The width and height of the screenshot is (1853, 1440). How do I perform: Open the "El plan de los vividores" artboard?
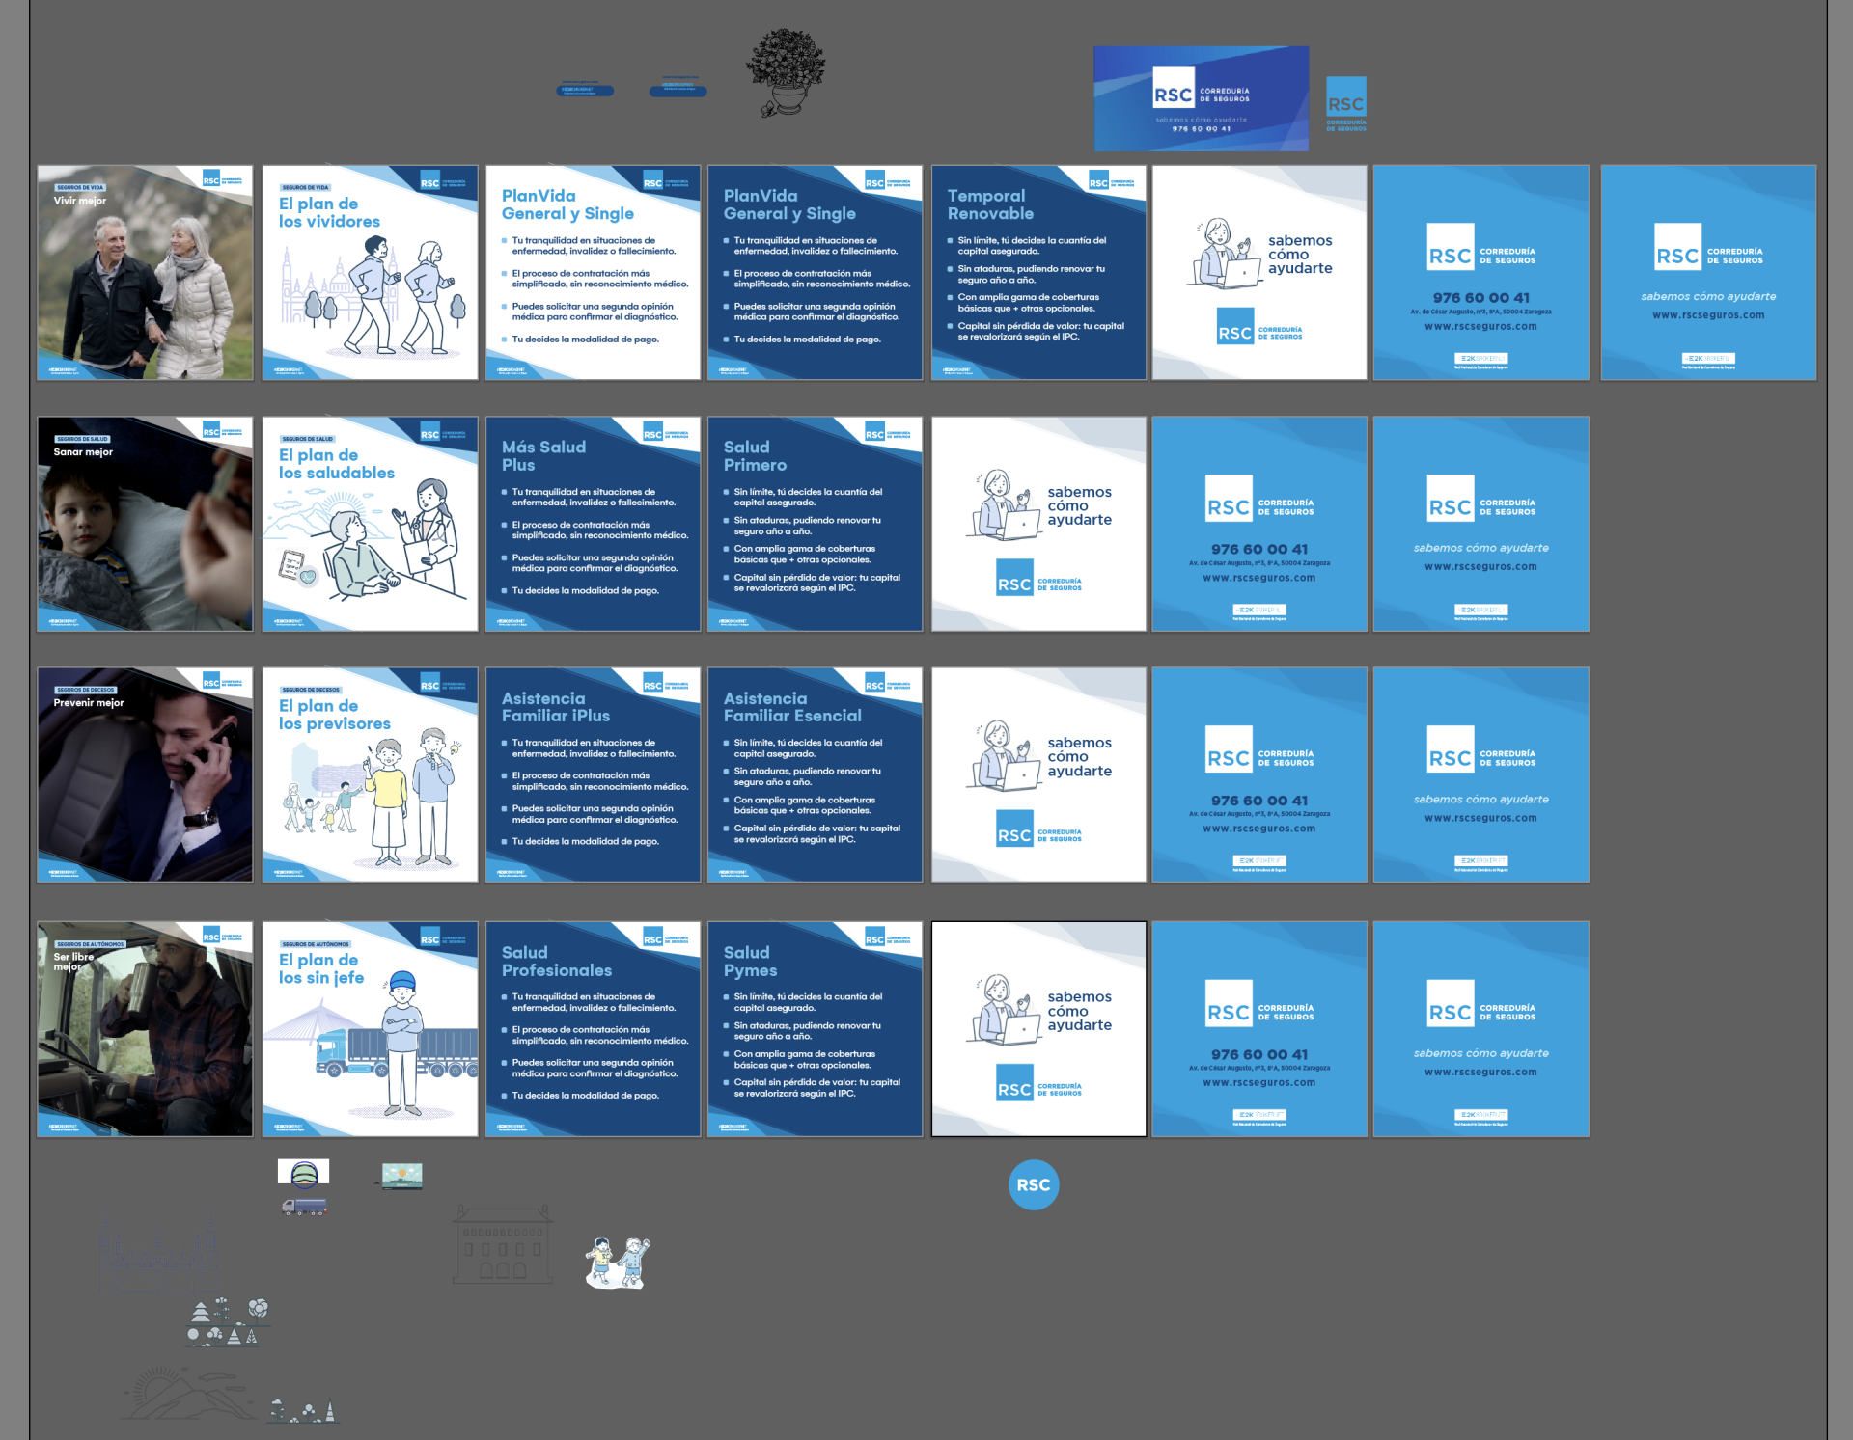[371, 273]
